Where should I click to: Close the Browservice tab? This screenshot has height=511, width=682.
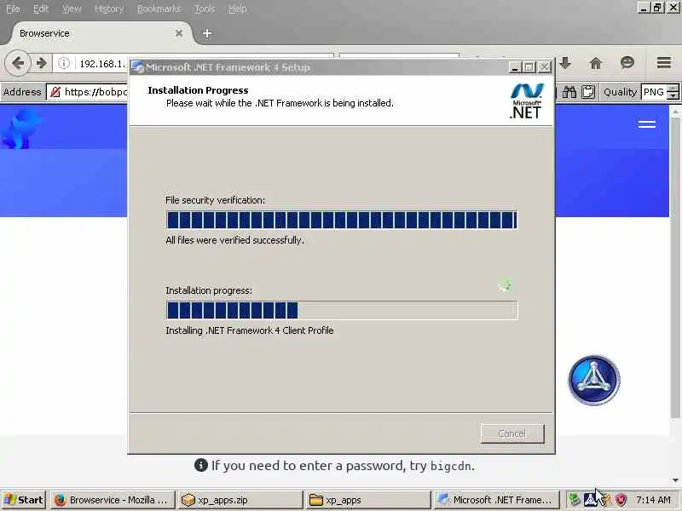[x=179, y=33]
